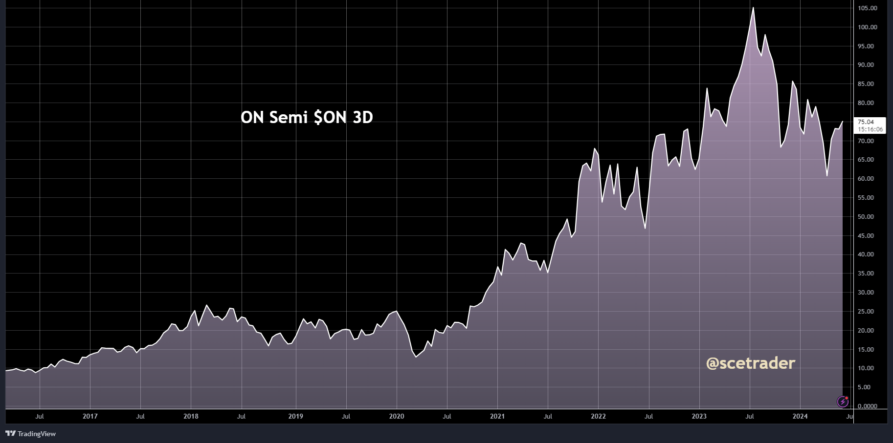
Task: Click the 80.00 price axis label
Action: (x=866, y=103)
